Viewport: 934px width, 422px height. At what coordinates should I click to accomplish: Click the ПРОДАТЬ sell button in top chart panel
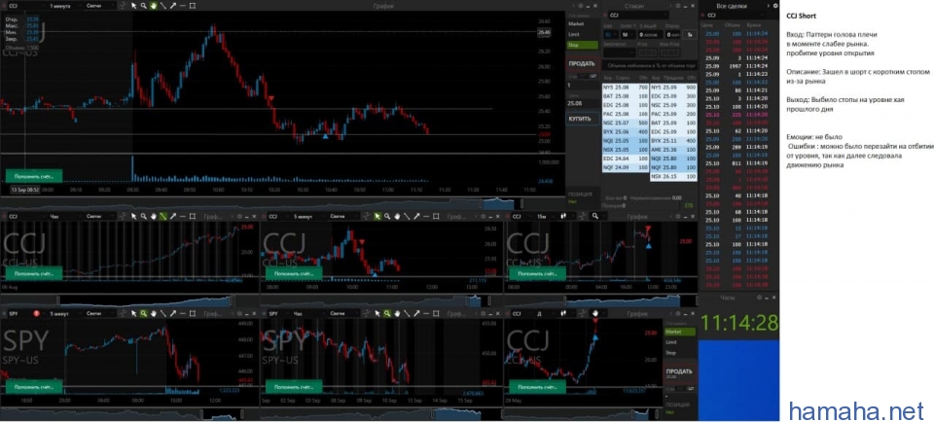tap(582, 63)
